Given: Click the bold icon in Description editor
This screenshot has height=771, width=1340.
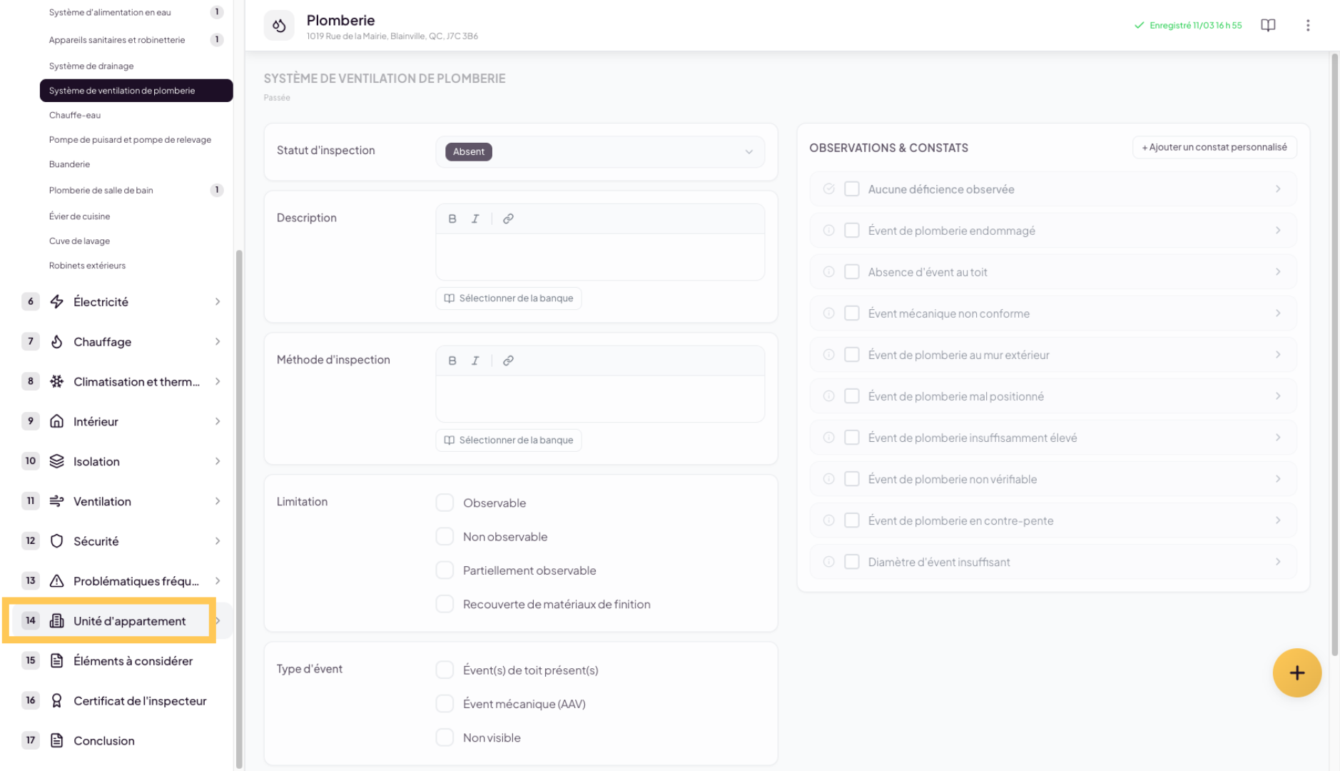Looking at the screenshot, I should click(x=452, y=219).
